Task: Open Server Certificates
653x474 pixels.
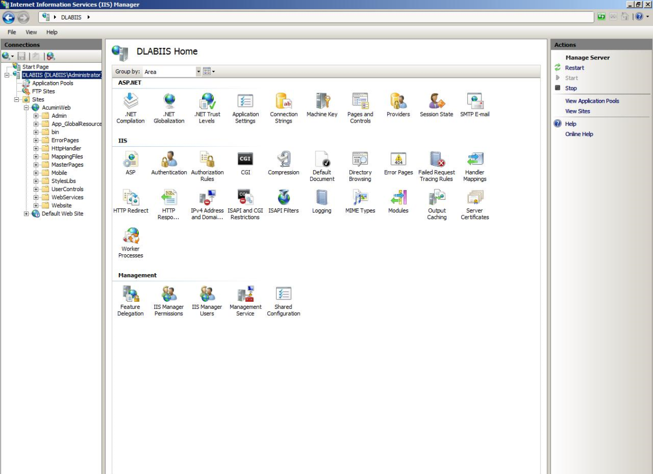Action: point(475,205)
